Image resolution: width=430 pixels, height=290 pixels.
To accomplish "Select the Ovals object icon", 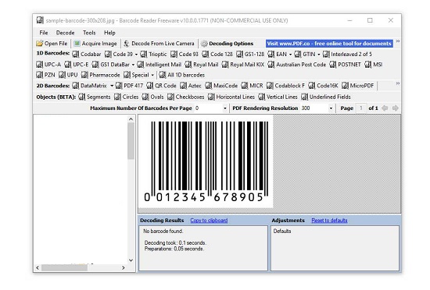I will point(145,97).
